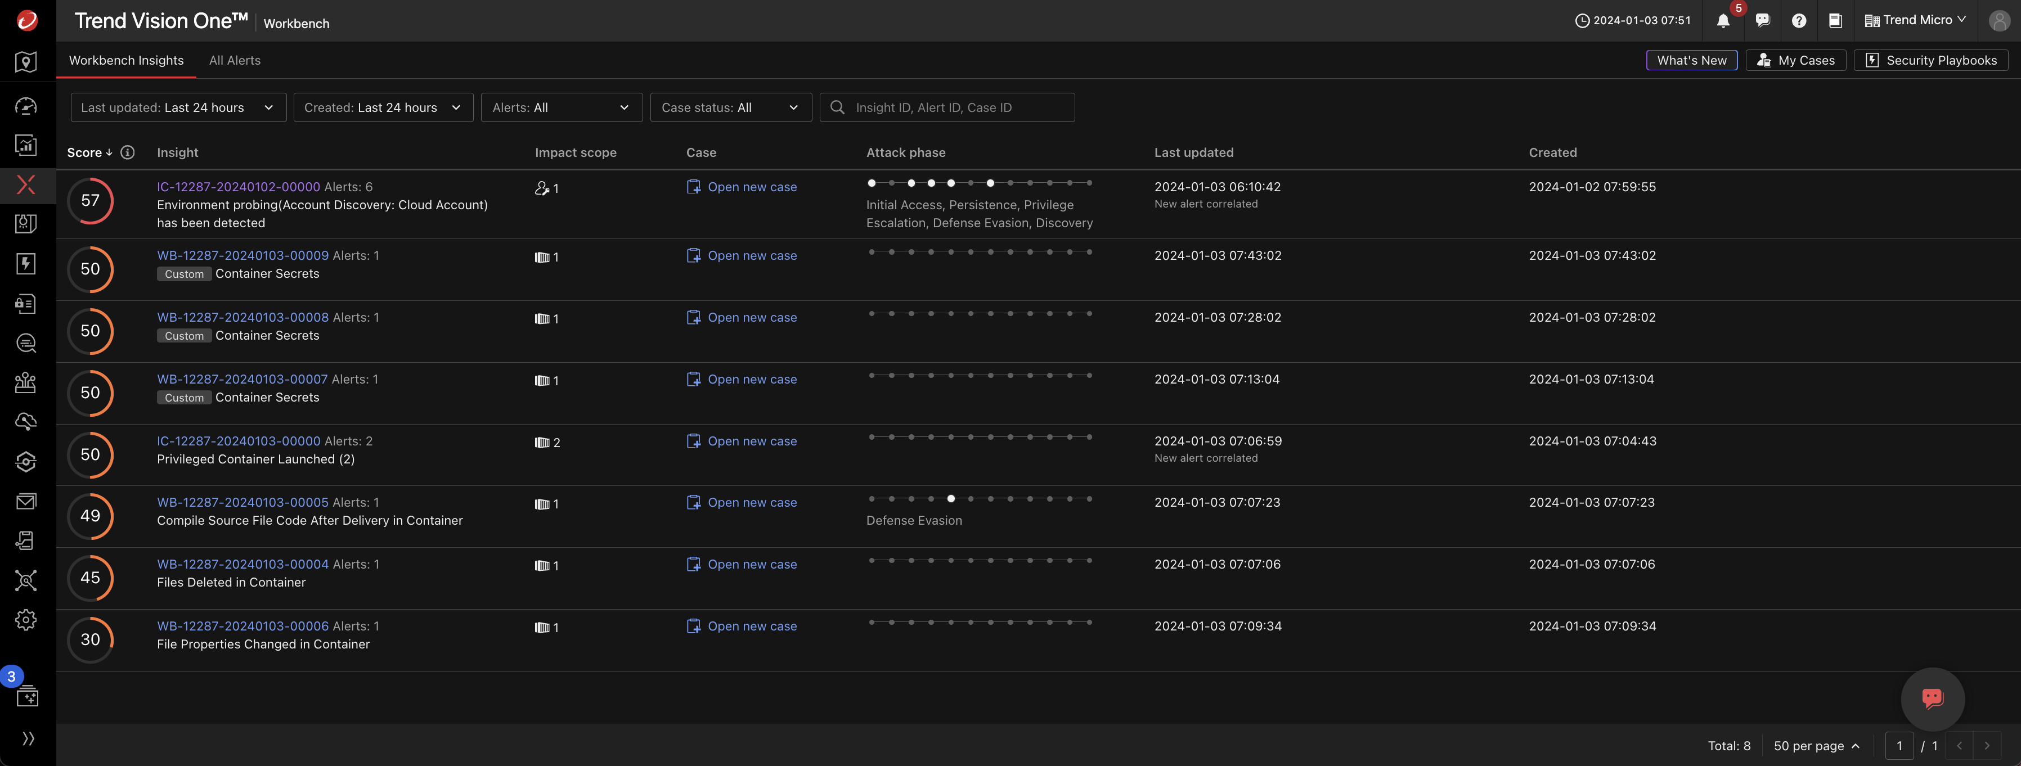
Task: Click Custom tag on alert 00009
Action: 183,274
